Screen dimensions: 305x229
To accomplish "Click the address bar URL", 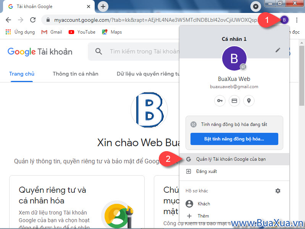I will tap(155, 20).
